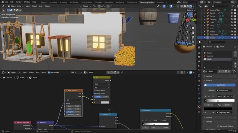Open the Object Mode dropdown
The image size is (238, 133).
(x=16, y=6)
